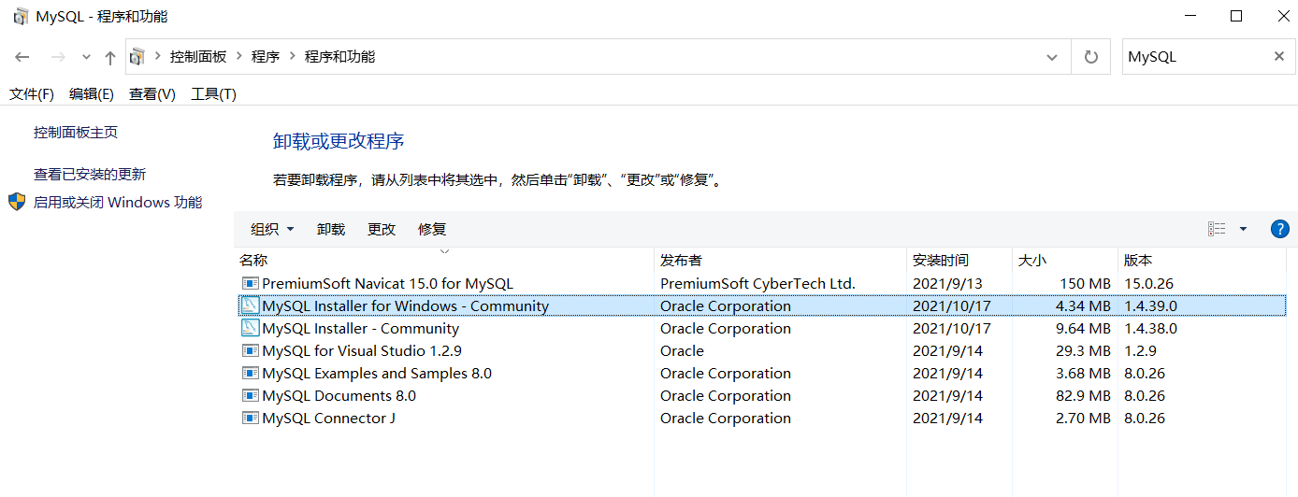Open the 文件(F) menu
The width and height of the screenshot is (1298, 497).
(32, 94)
